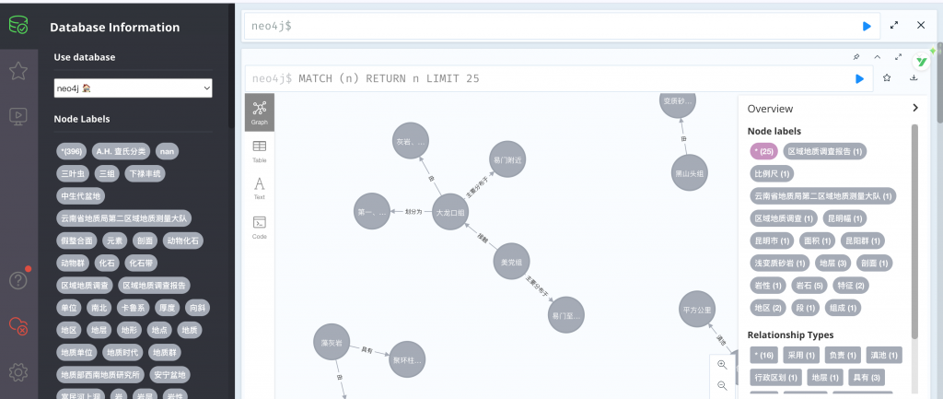Screen dimensions: 943x399
Task: Open the Use database dropdown
Action: coord(134,88)
